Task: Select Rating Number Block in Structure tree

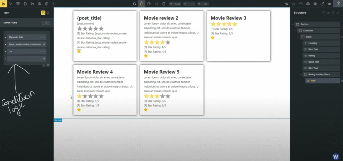Action: coord(321,75)
